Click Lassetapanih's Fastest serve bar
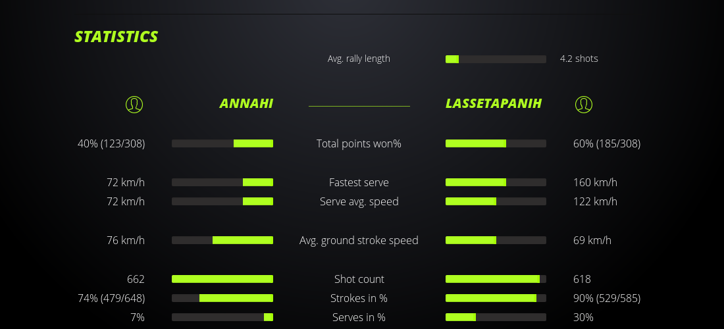 click(x=496, y=182)
